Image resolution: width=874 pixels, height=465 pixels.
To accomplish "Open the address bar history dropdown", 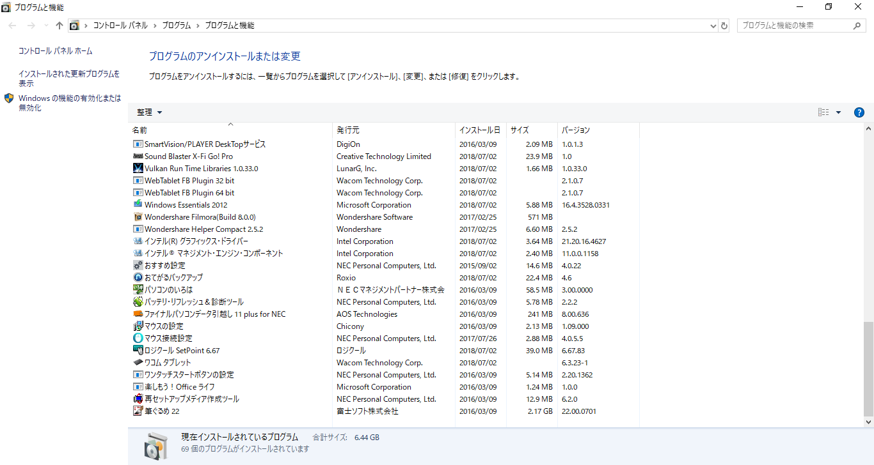I will pyautogui.click(x=713, y=26).
